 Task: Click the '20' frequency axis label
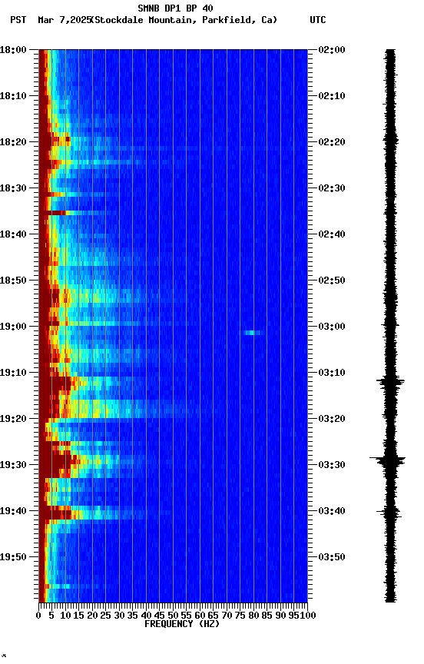click(x=92, y=616)
